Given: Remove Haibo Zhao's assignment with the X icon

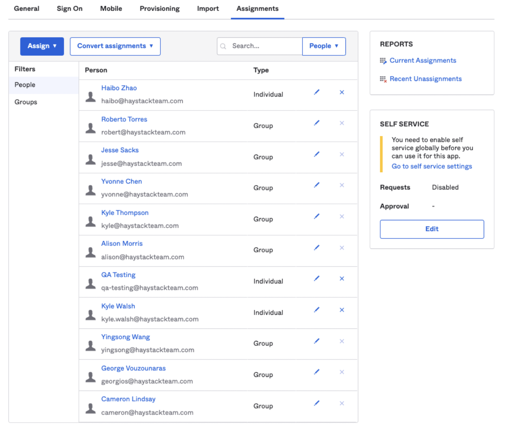Looking at the screenshot, I should (342, 92).
